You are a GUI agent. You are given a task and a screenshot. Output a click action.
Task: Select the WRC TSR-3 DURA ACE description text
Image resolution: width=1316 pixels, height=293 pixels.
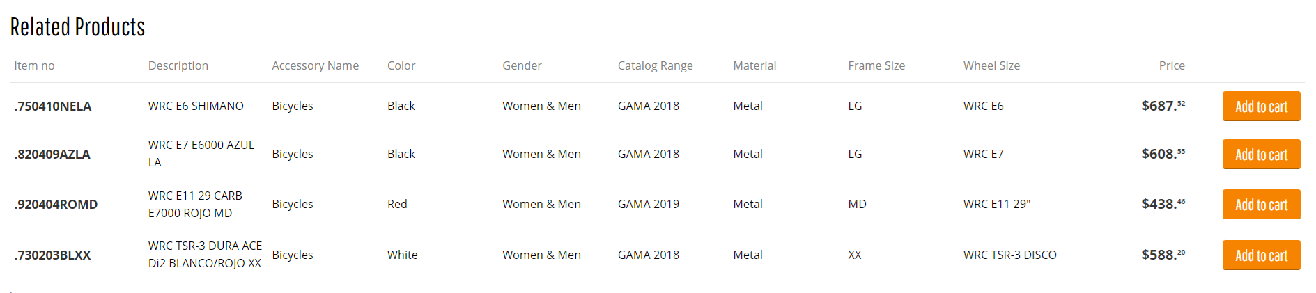205,255
